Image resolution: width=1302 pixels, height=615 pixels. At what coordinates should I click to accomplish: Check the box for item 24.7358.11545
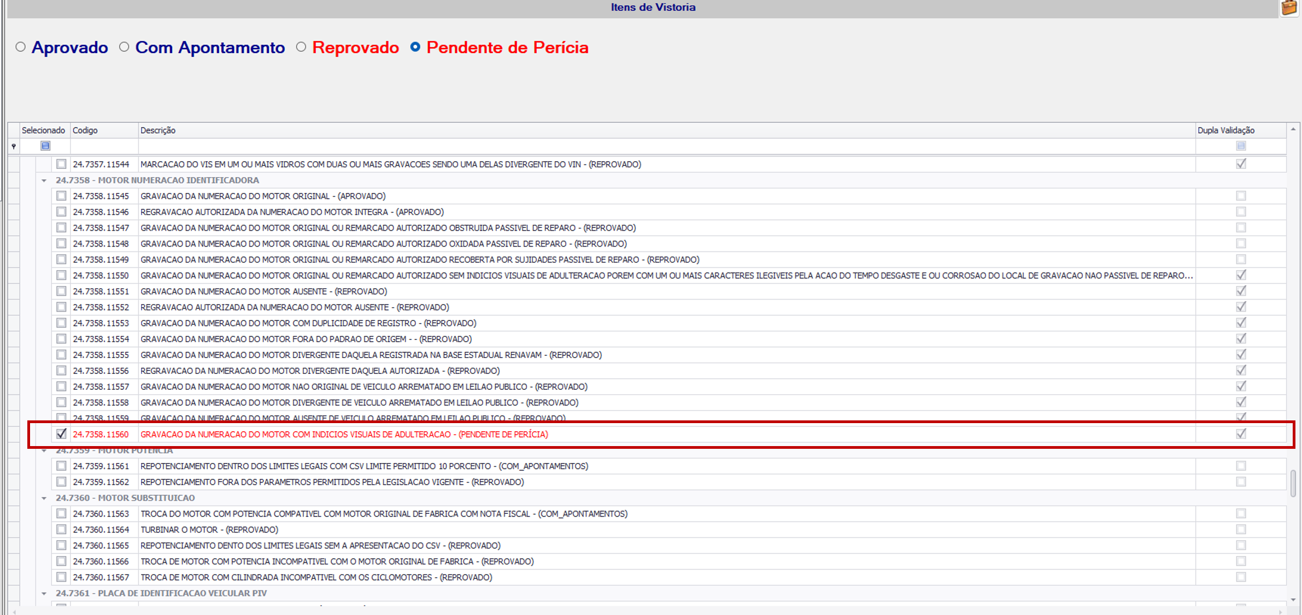[61, 196]
